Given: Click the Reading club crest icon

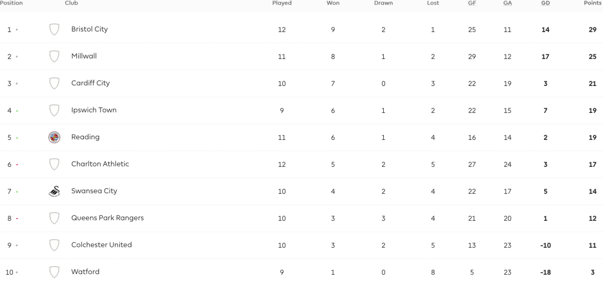Looking at the screenshot, I should pyautogui.click(x=54, y=137).
